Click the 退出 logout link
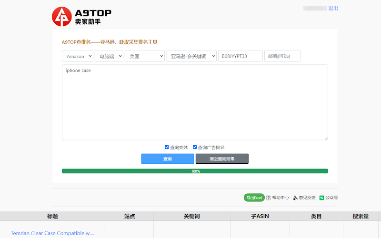 333,8
